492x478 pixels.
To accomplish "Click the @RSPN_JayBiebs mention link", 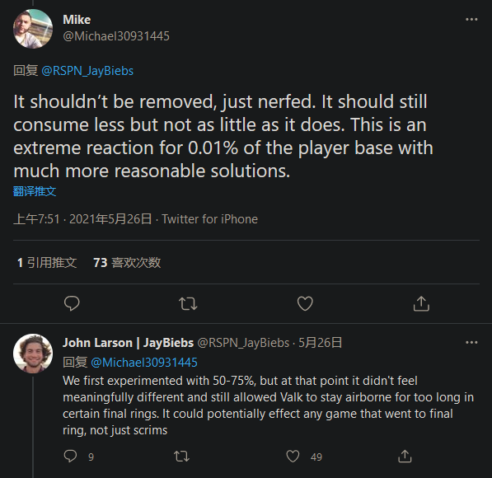I will tap(87, 71).
